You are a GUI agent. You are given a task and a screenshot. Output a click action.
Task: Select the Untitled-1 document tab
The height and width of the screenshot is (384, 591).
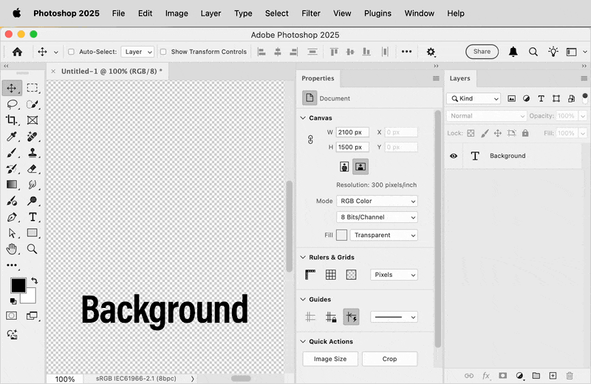pos(112,71)
